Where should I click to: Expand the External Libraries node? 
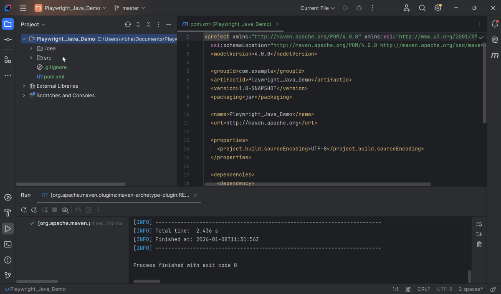tap(24, 86)
